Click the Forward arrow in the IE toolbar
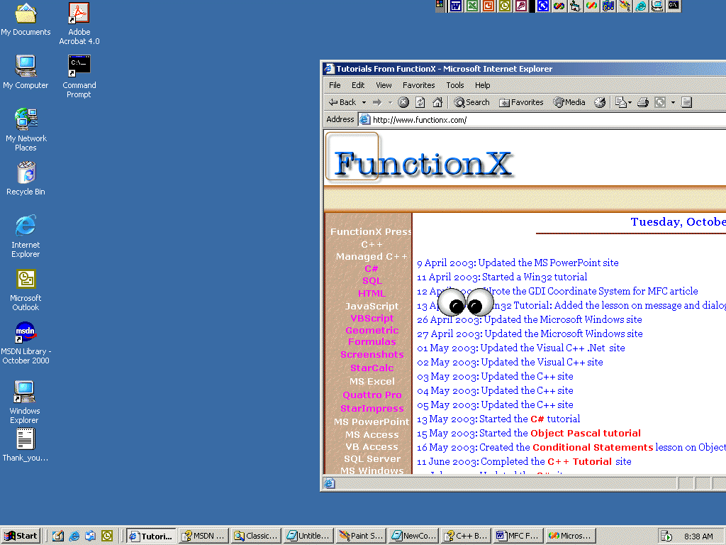Viewport: 726px width, 545px height. pos(377,102)
